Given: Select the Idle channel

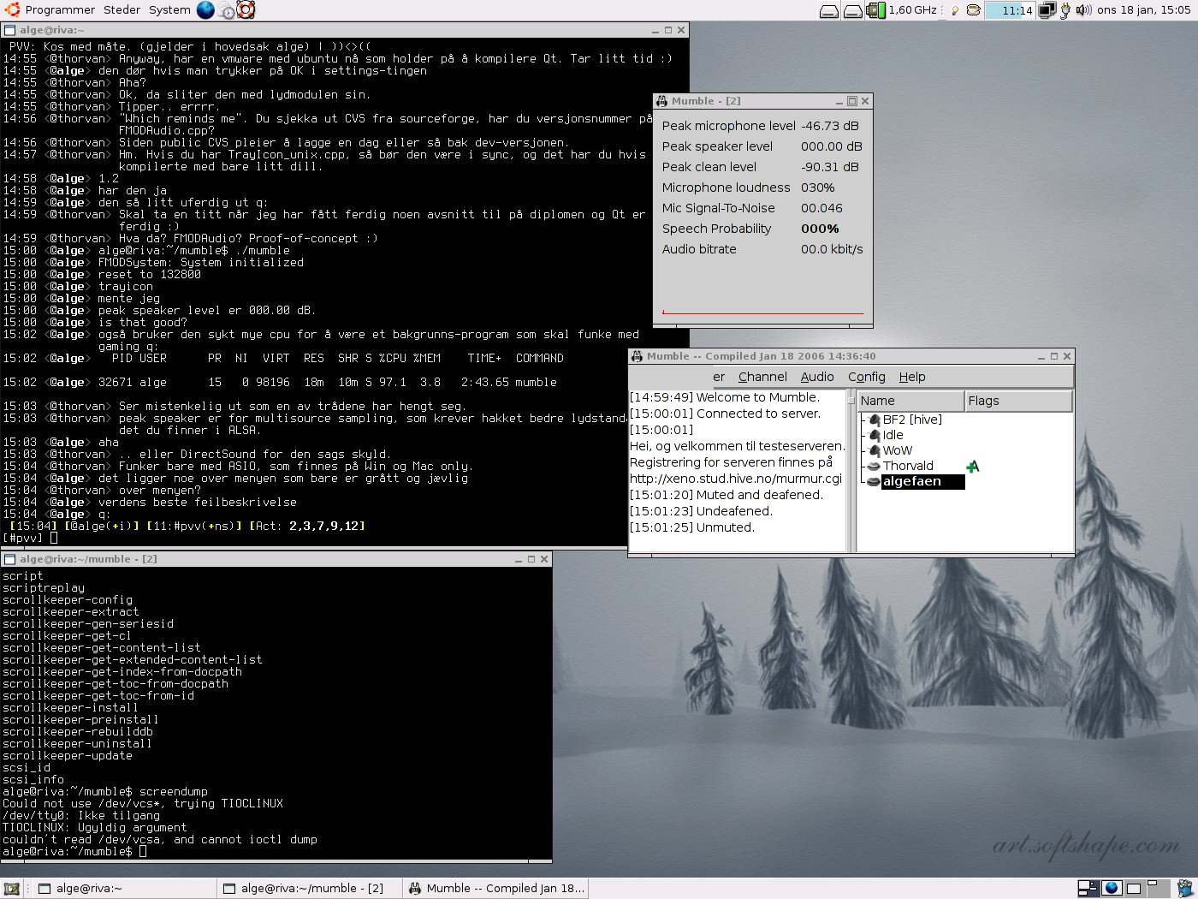Looking at the screenshot, I should pyautogui.click(x=893, y=435).
